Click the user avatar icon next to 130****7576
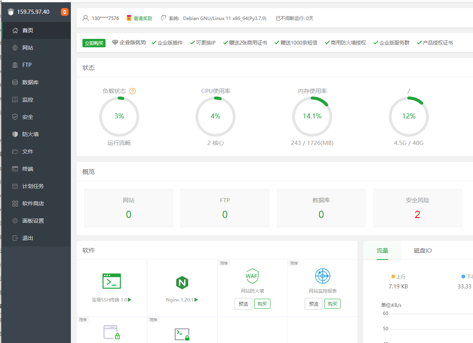The image size is (473, 343). coord(86,18)
